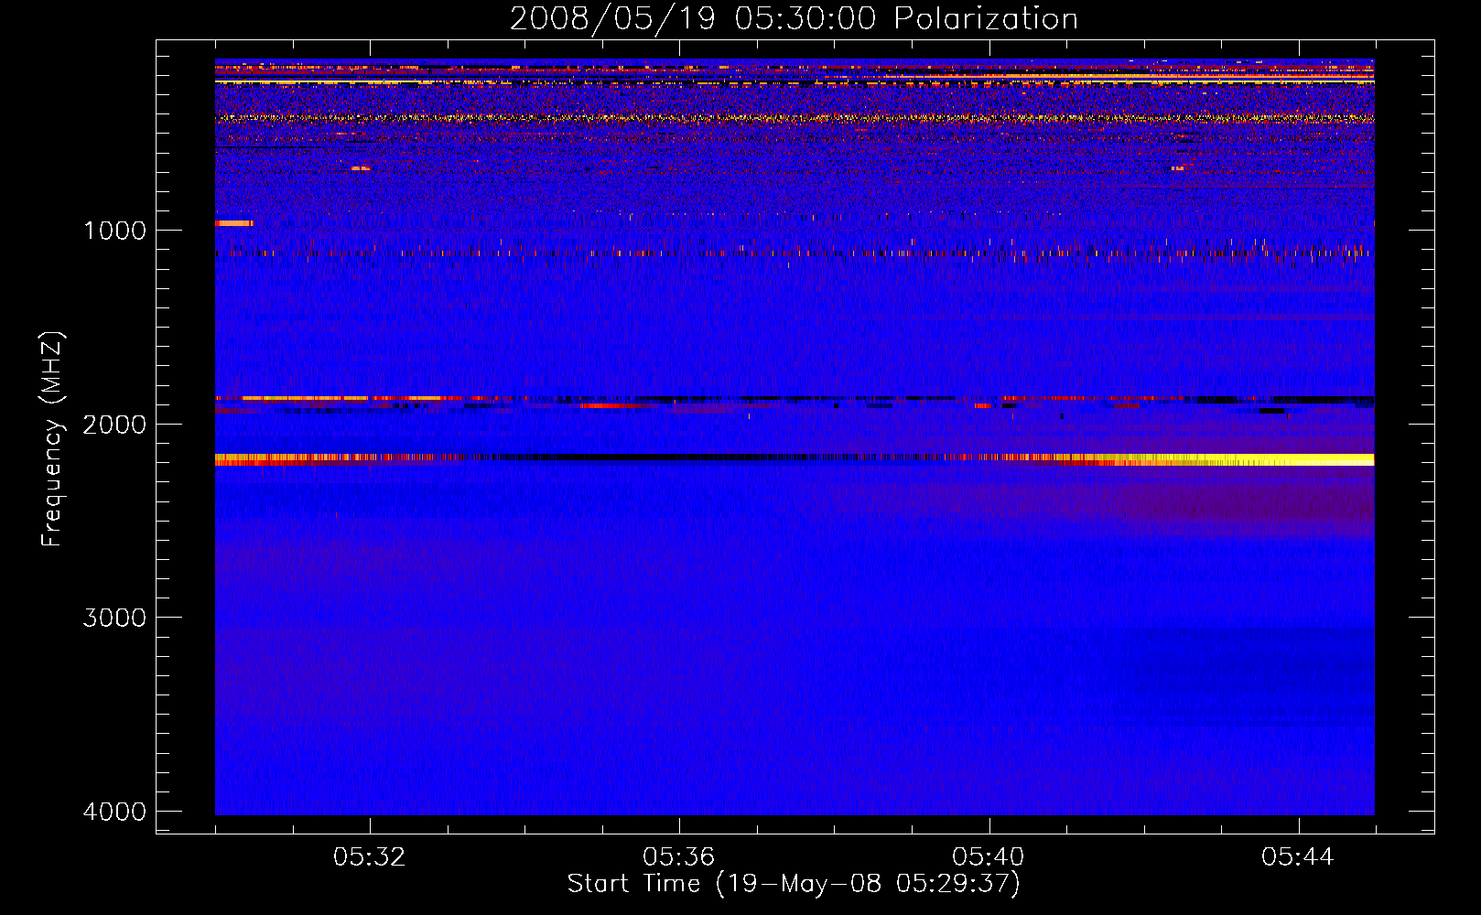Screen dimensions: 1481x915
Task: Click the 'Frequency (MHZ)' y-axis label
Action: 52,439
